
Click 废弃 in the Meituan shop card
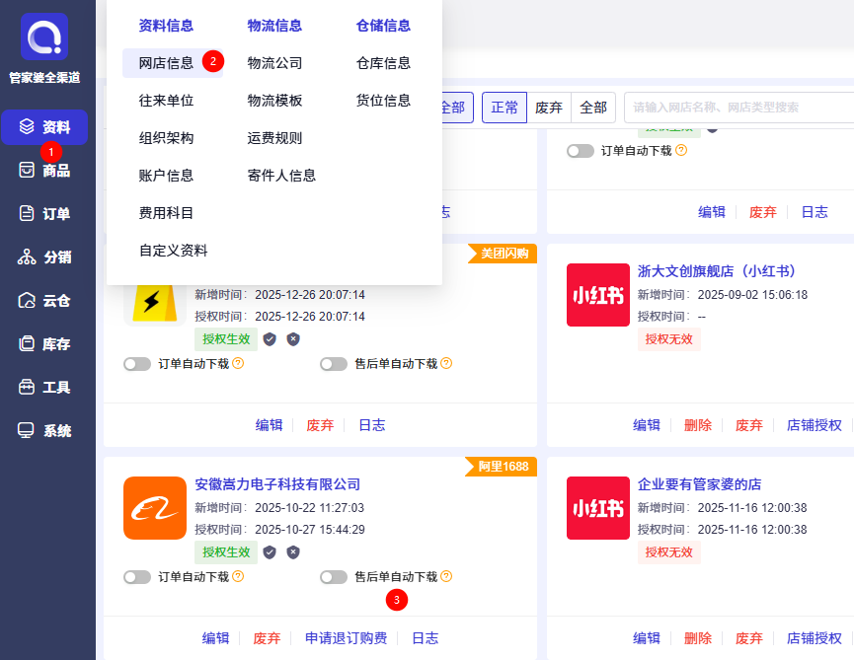point(320,425)
